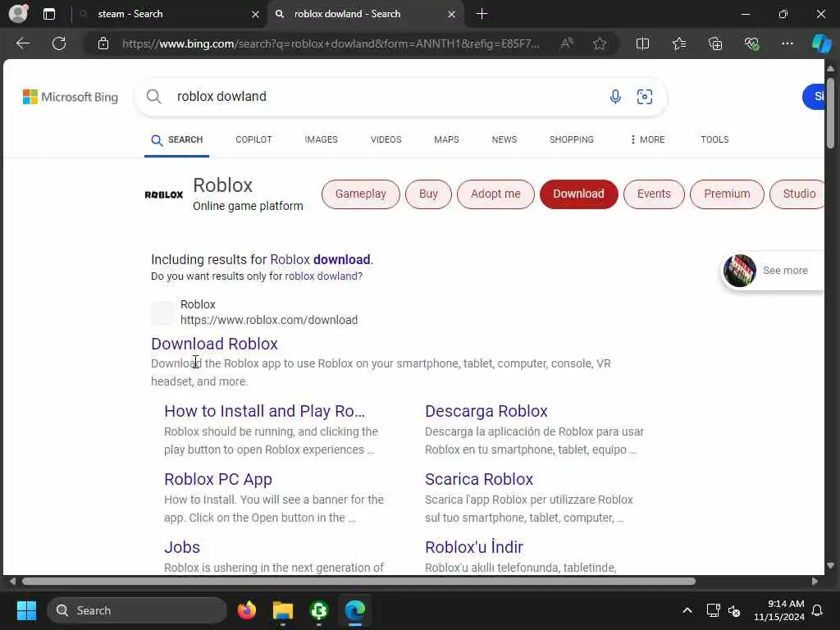Open Collections panel
The image size is (840, 630).
(715, 43)
